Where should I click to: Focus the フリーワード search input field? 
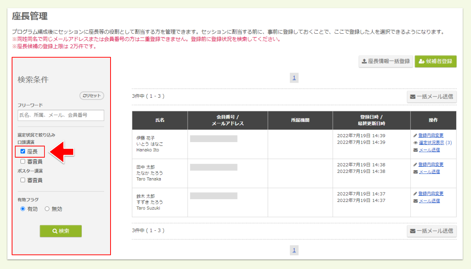[x=61, y=115]
